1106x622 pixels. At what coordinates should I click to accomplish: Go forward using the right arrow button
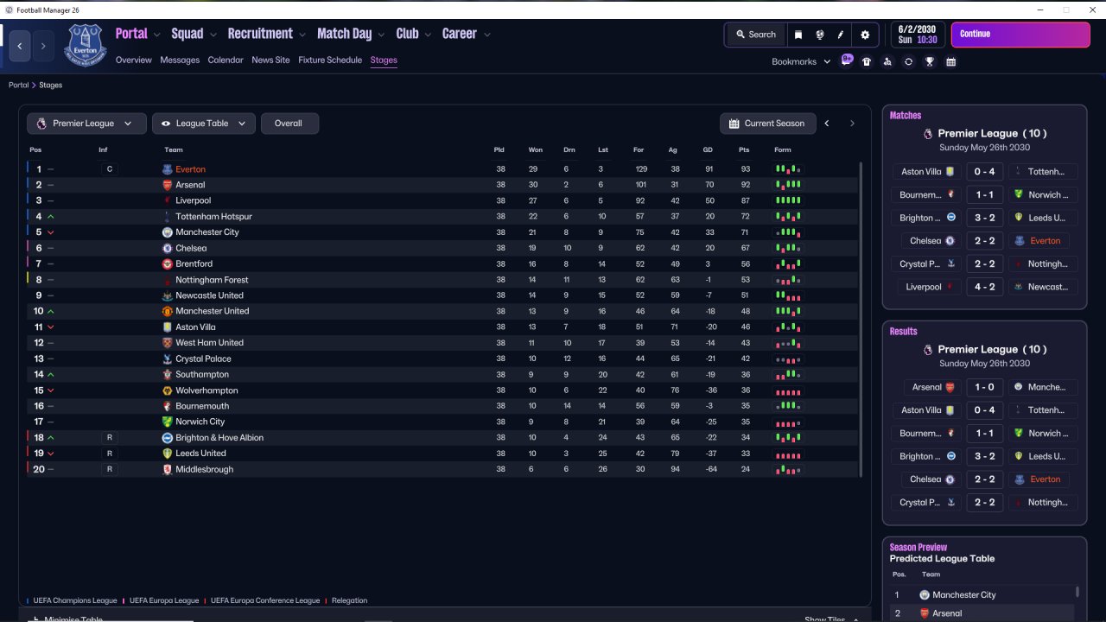click(x=42, y=46)
